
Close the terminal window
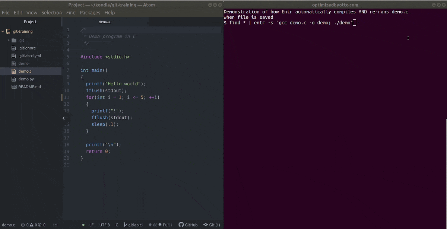tap(443, 5)
